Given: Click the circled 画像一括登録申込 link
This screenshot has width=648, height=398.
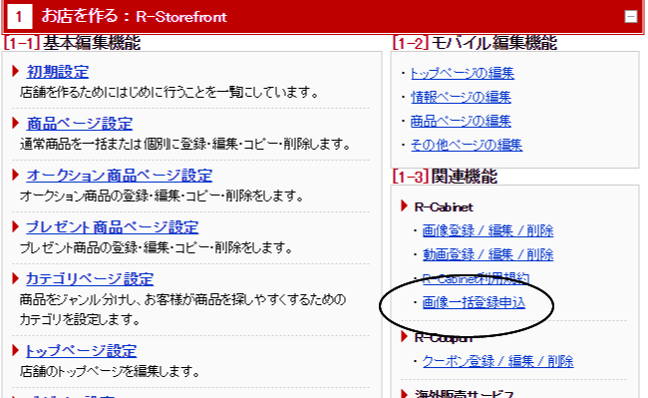Looking at the screenshot, I should [x=474, y=302].
